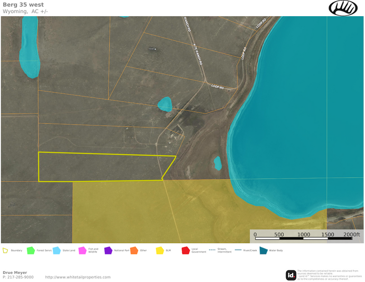Click the red Local Government legend icon
The width and height of the screenshot is (365, 282).
tap(185, 250)
